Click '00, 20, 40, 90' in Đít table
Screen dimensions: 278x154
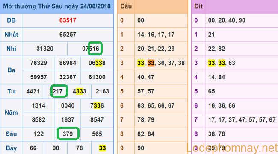[227, 20]
